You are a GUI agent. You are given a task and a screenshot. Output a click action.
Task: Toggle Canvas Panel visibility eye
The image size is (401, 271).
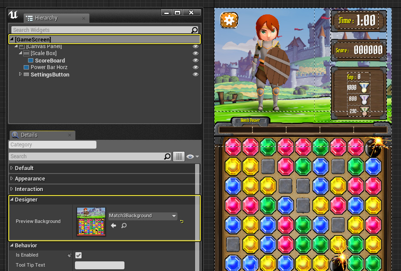tap(195, 46)
